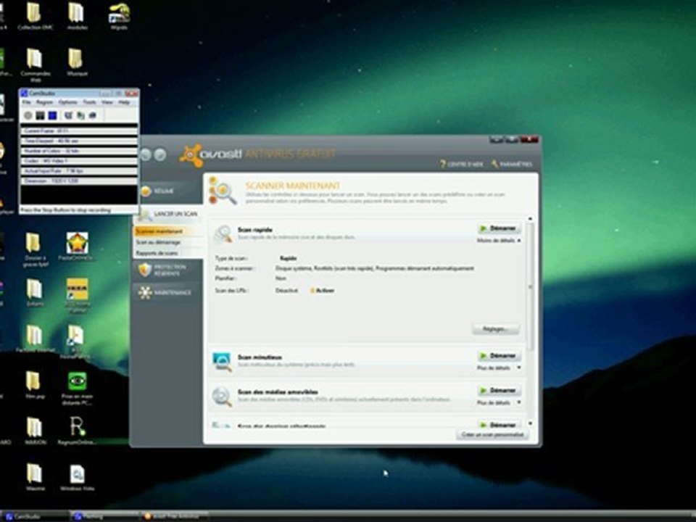This screenshot has height=522, width=696.
Task: Click the Pause button in CamStudio toolbar
Action: (41, 115)
